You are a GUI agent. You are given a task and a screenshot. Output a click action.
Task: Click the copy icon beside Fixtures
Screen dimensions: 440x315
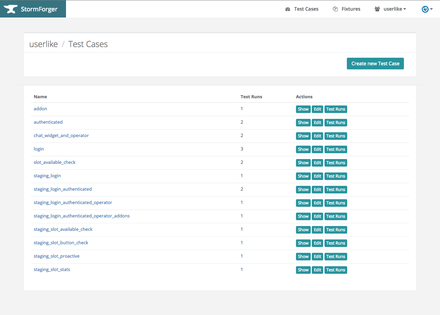[335, 9]
